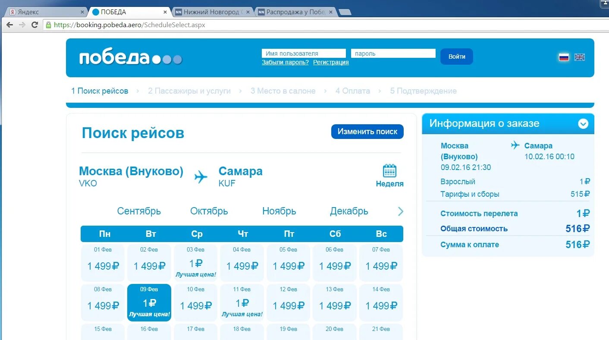Select 03 Фев best price 1₽
Screen dimensions: 609x340
pos(195,263)
